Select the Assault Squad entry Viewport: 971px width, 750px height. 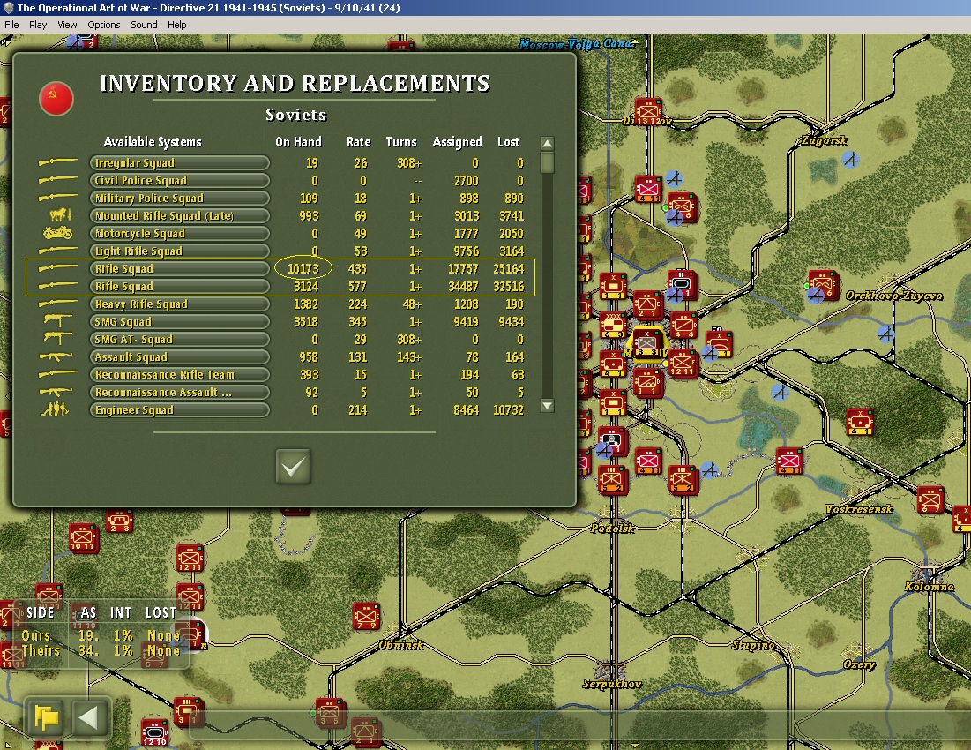point(180,356)
